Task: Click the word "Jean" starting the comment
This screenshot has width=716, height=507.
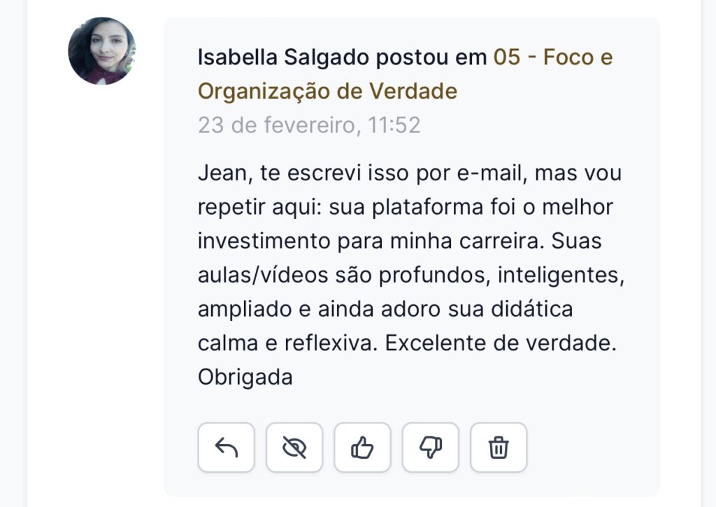Action: [x=217, y=173]
